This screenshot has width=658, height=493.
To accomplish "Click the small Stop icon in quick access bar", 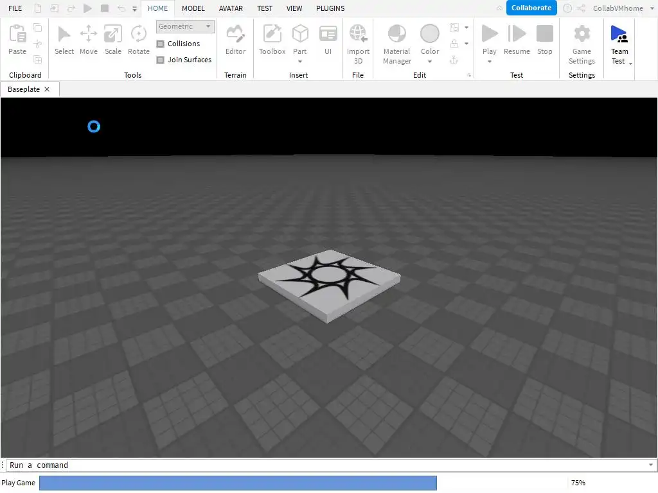I will pos(105,8).
